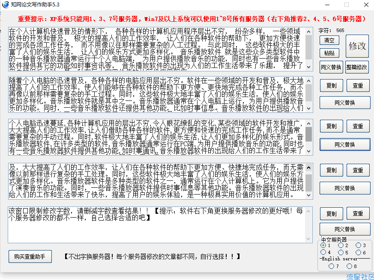
Task: Click the 粘贴 paste button
Action: tap(329, 53)
